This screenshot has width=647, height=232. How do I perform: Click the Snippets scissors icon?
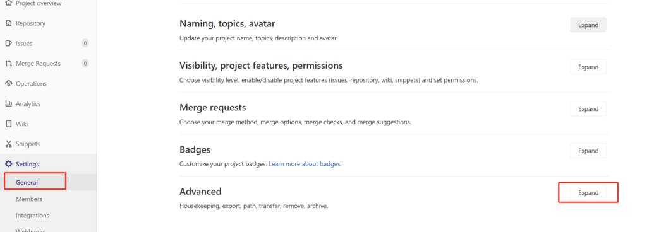point(9,144)
